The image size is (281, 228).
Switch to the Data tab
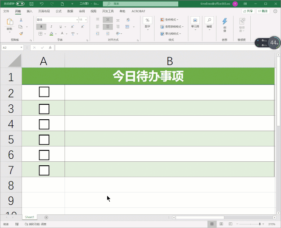click(70, 11)
